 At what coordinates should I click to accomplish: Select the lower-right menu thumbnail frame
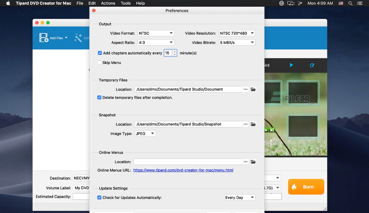pos(303,126)
